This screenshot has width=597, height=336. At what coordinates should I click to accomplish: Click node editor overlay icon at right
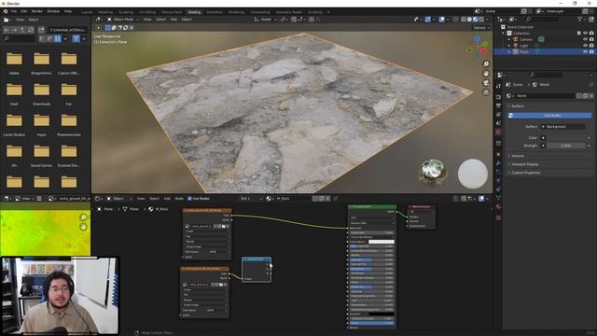[481, 199]
